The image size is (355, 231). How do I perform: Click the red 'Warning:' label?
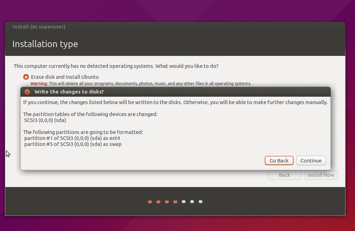(x=39, y=83)
